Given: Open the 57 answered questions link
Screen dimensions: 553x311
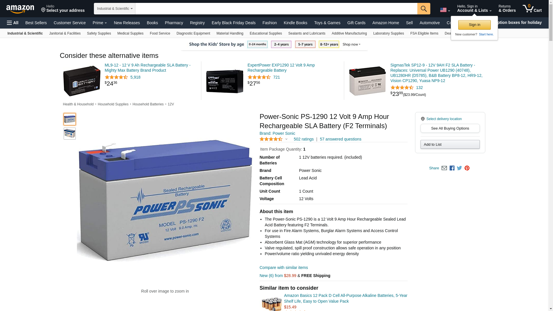Looking at the screenshot, I should (x=340, y=139).
